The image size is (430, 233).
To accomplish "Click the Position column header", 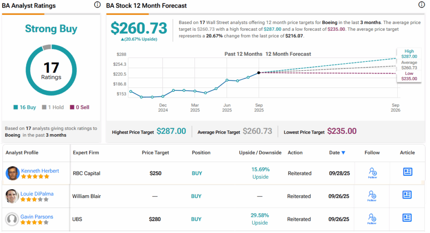I will (x=201, y=153).
